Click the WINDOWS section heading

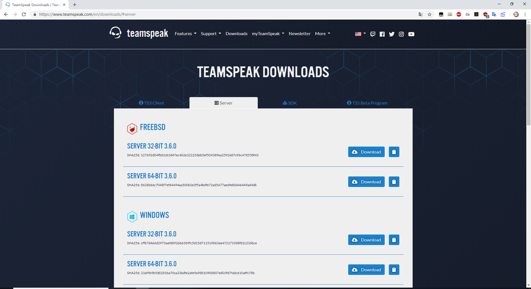(155, 215)
